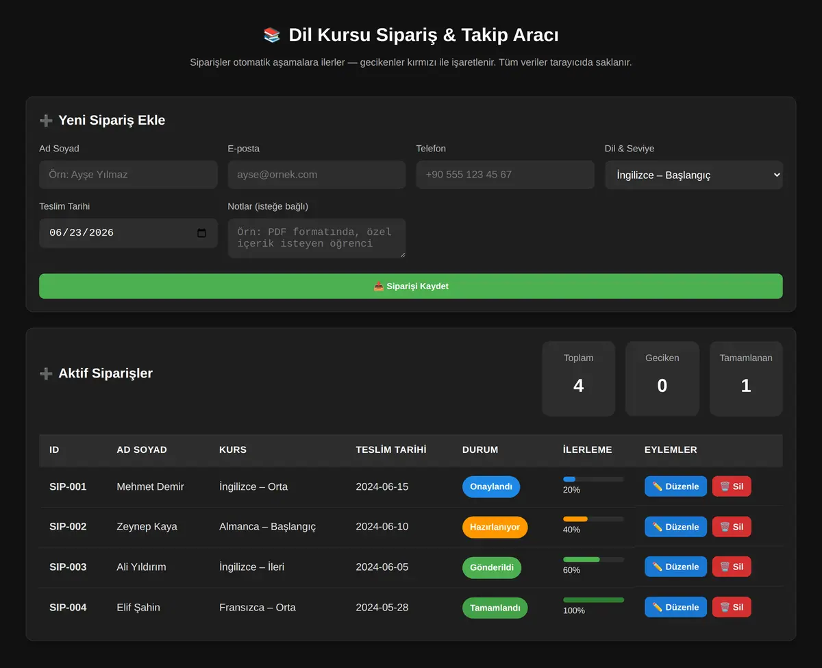The width and height of the screenshot is (822, 668).
Task: Click the SIP-003 order ID
Action: 68,567
